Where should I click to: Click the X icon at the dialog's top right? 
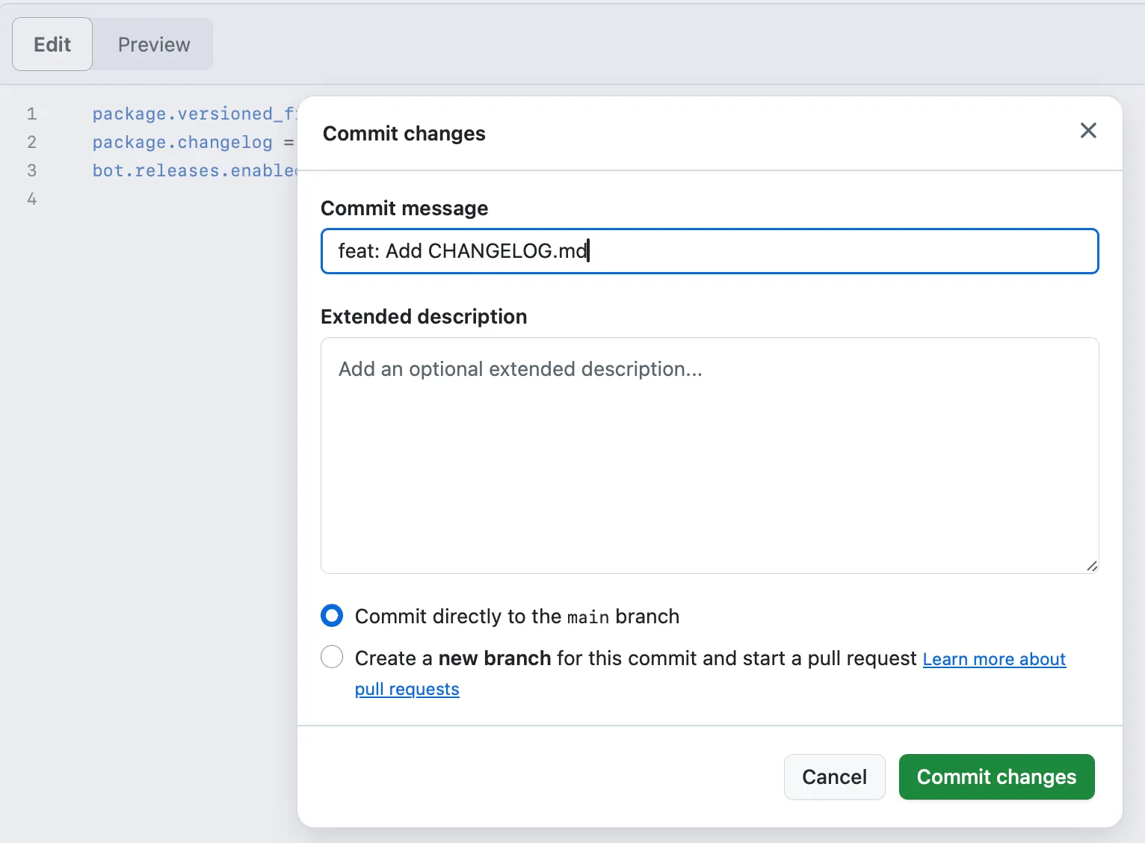click(x=1088, y=131)
